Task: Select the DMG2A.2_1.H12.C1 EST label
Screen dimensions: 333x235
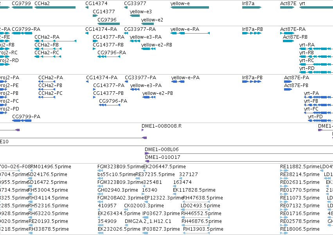Action: [x=148, y=221]
